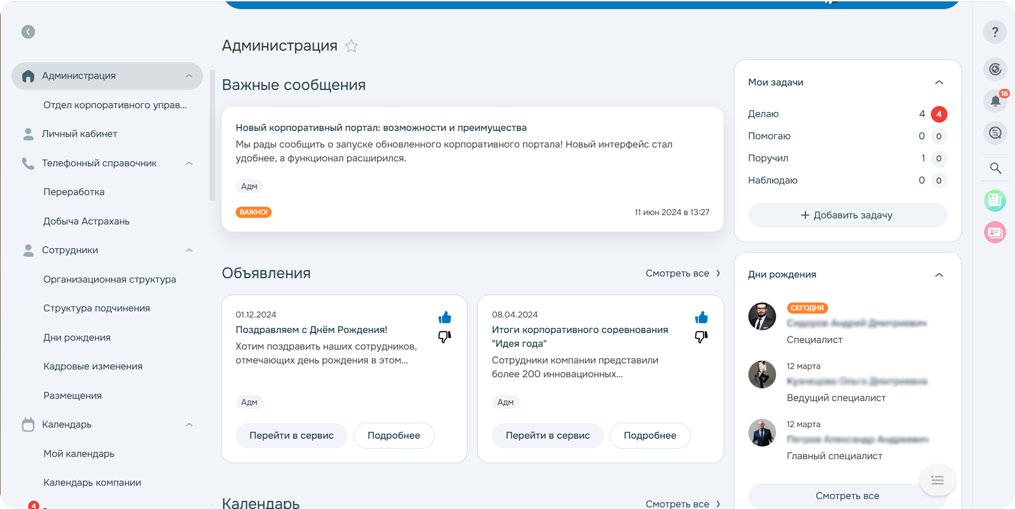Click Добавить задачу button
This screenshot has height=509, width=1015.
tap(848, 215)
